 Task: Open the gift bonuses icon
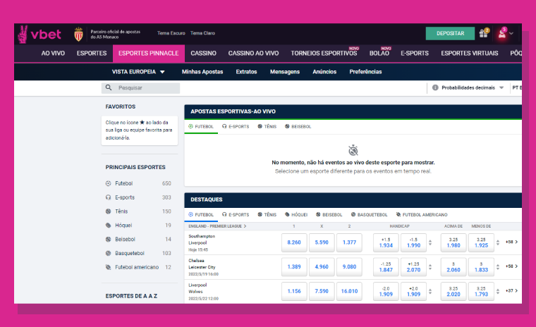pos(484,33)
